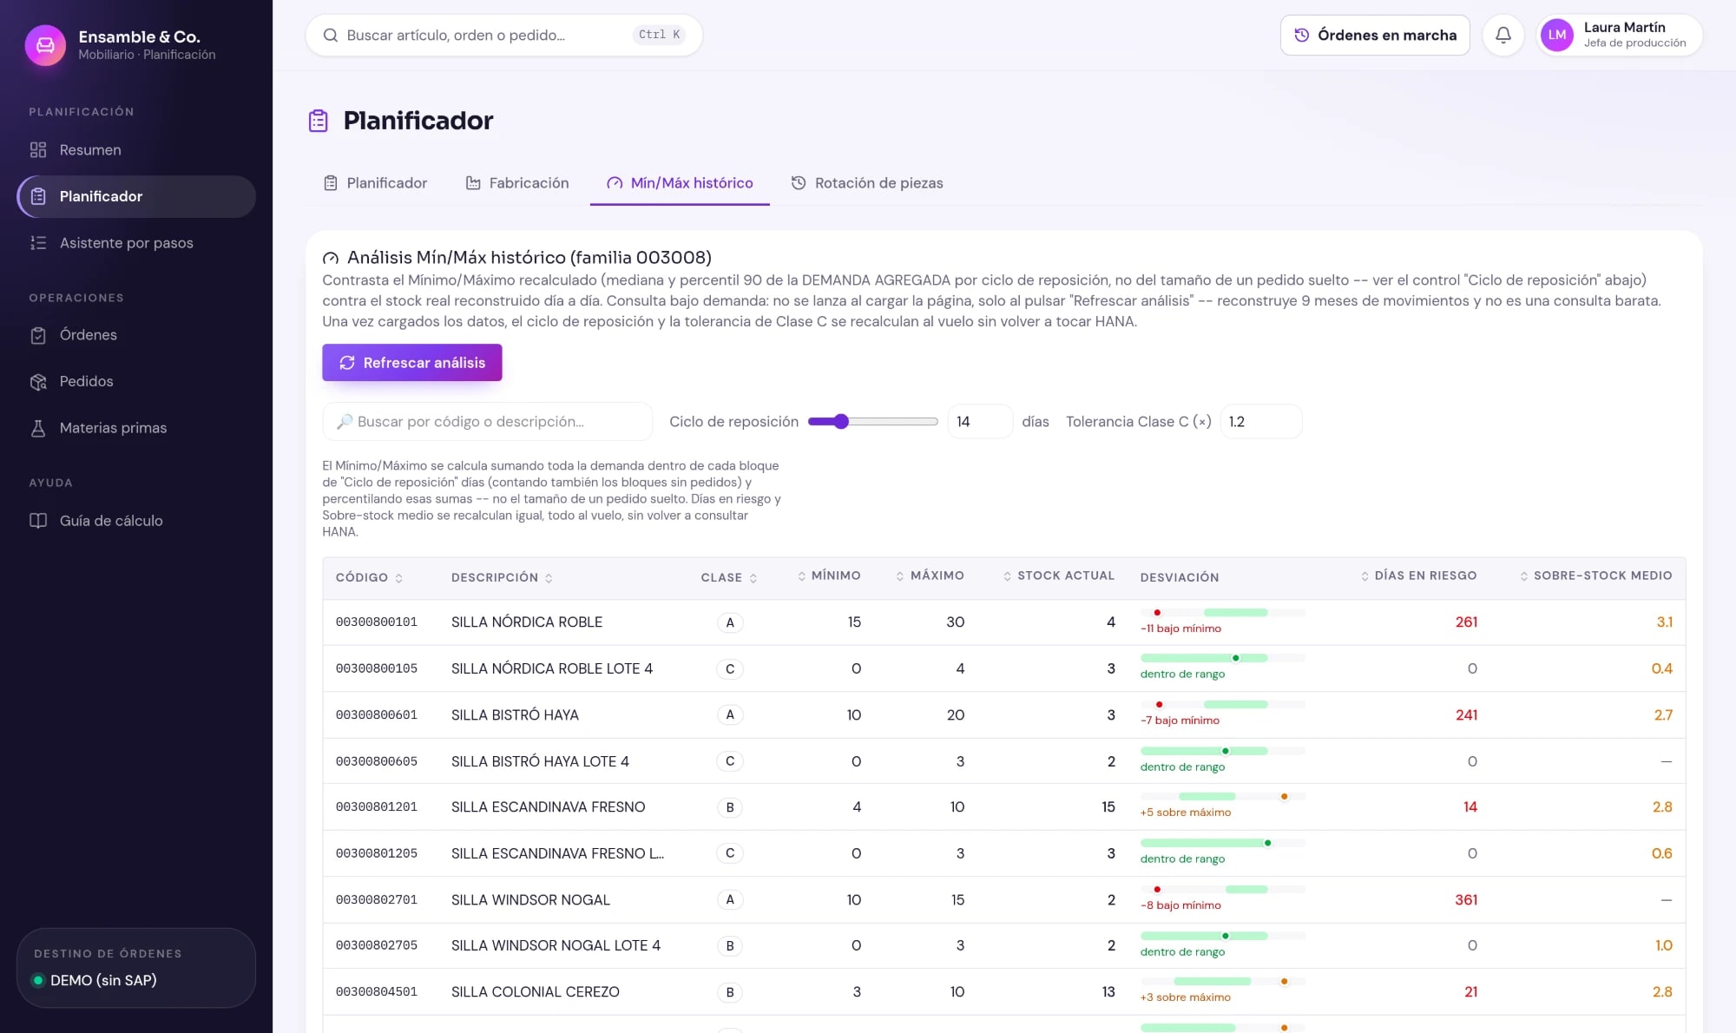
Task: Go to Resumen in the sidebar
Action: [136, 150]
